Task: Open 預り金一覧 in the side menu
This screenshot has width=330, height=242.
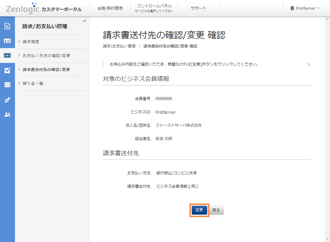Action: [33, 83]
